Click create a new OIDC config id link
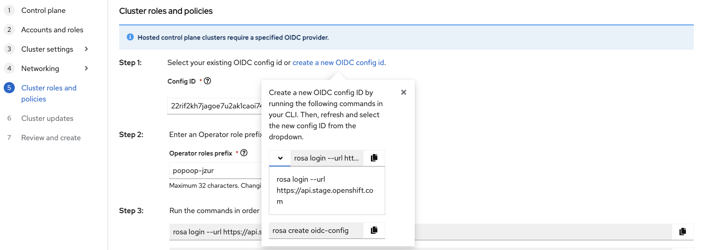Screen dimensions: 703x250 tap(338, 62)
